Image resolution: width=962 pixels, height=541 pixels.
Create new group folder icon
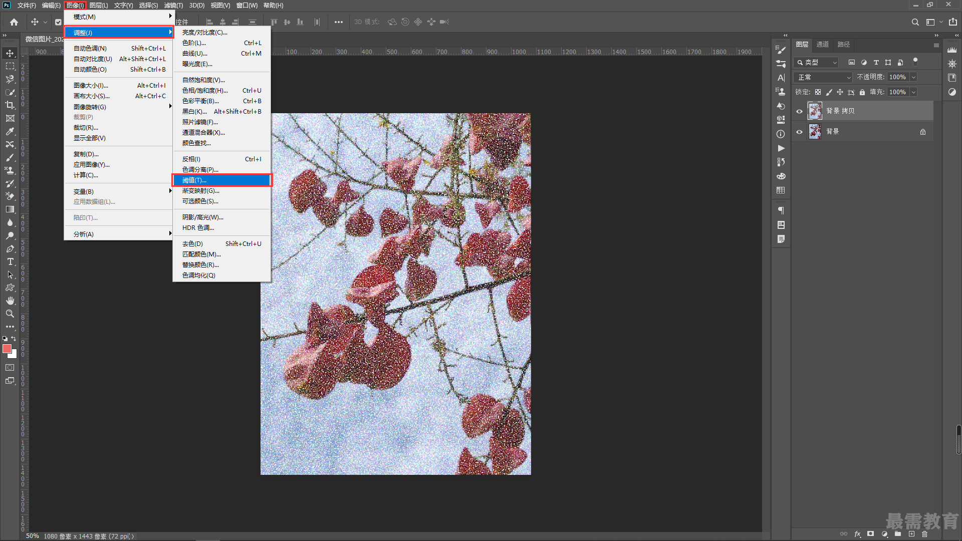click(898, 534)
